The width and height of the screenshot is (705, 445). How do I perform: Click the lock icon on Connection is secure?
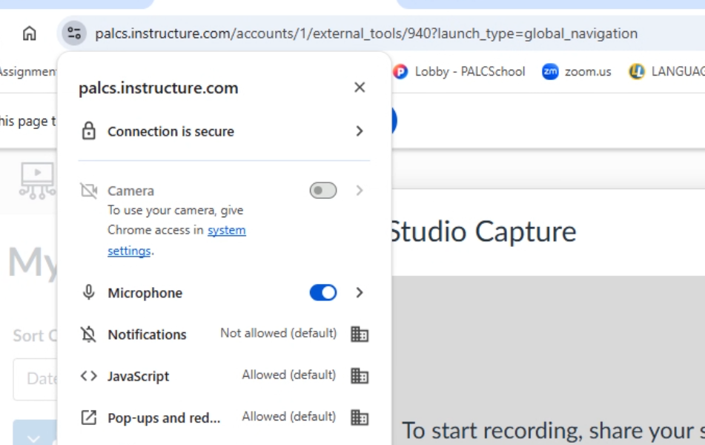click(90, 131)
